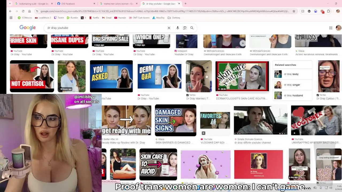
Task: Go to the Google logo homepage
Action: pyautogui.click(x=28, y=28)
